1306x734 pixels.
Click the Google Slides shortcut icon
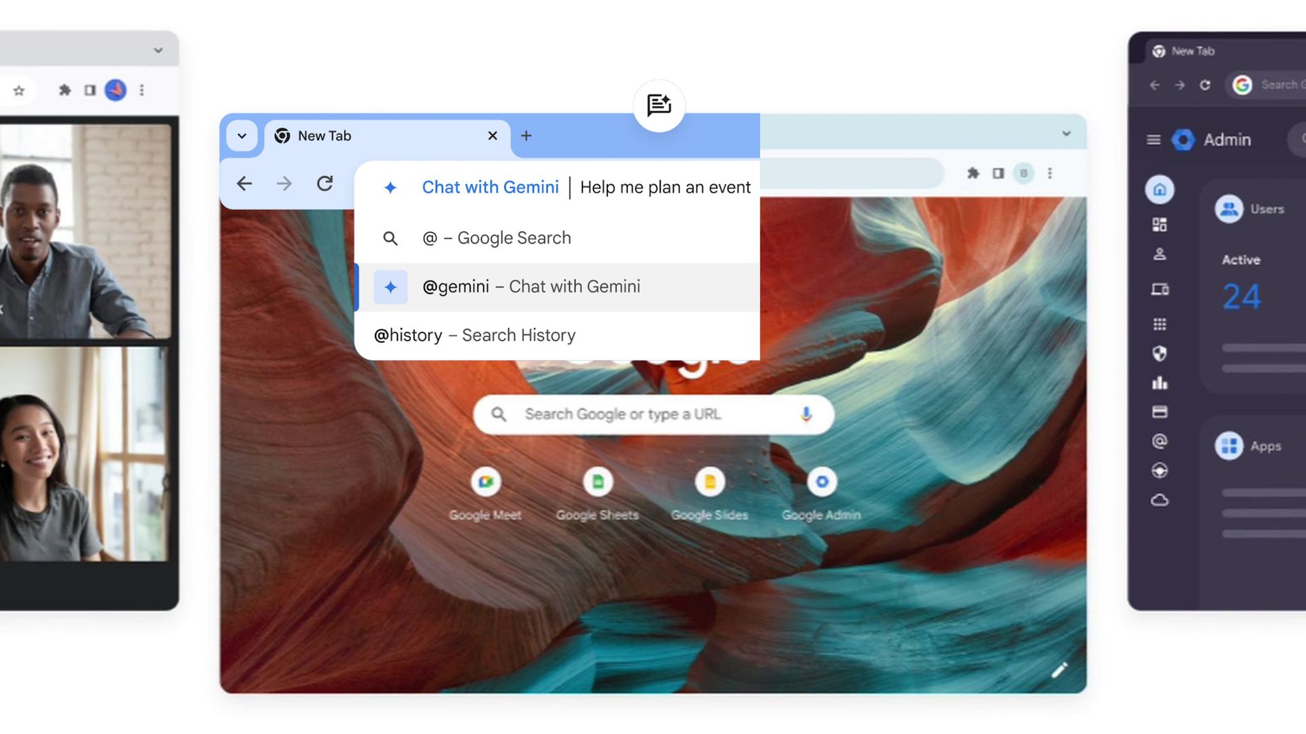pyautogui.click(x=709, y=482)
